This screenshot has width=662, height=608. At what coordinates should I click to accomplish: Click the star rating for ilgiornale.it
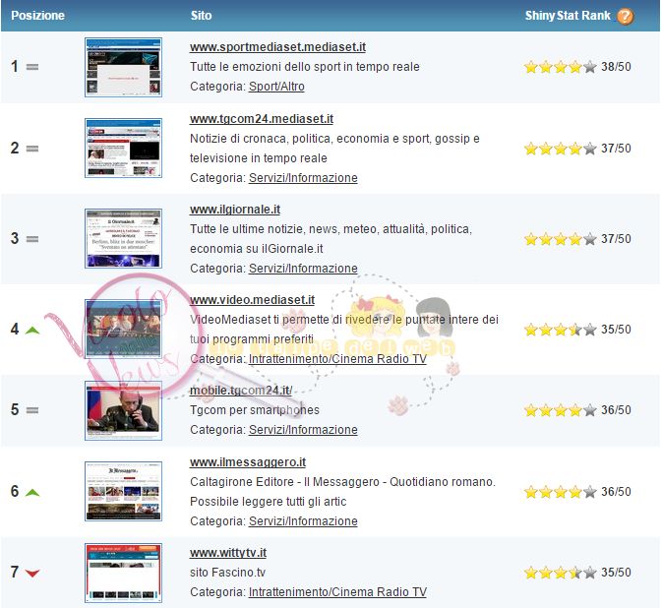pos(561,239)
